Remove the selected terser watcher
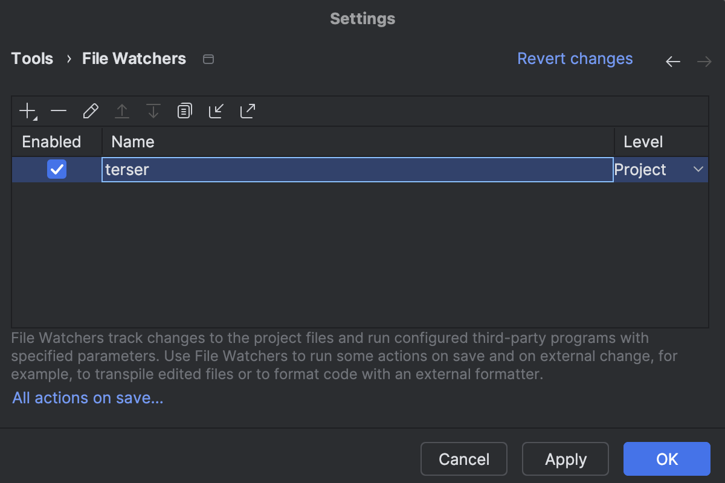This screenshot has height=483, width=725. [59, 110]
